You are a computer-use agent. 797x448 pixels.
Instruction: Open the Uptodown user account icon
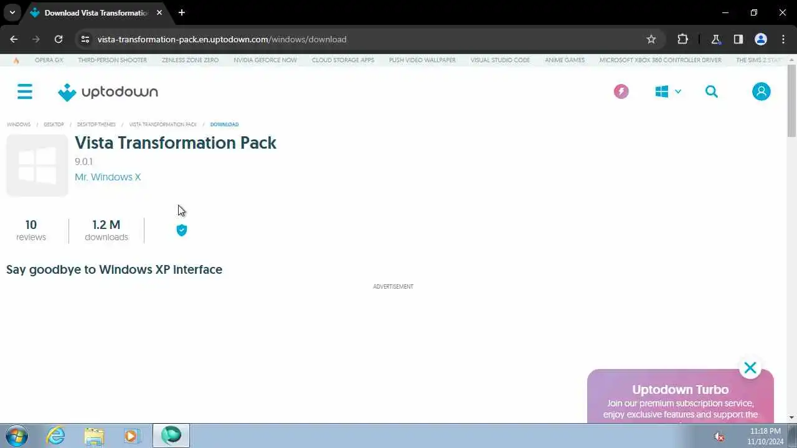(761, 91)
